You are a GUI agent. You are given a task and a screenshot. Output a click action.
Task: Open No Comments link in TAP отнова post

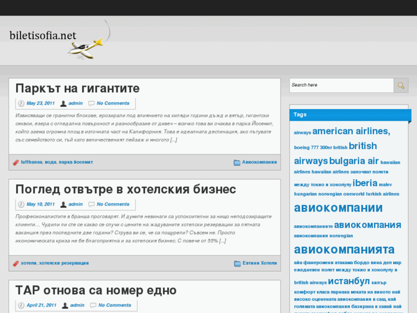pos(115,305)
